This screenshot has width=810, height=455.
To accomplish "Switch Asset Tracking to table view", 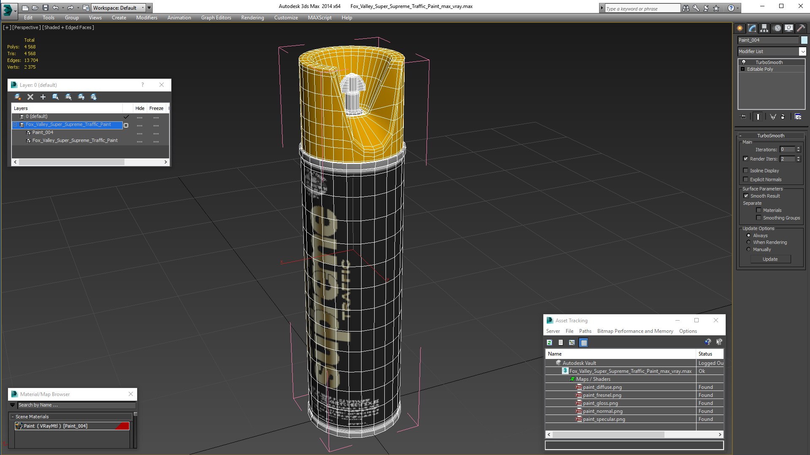I will (584, 343).
